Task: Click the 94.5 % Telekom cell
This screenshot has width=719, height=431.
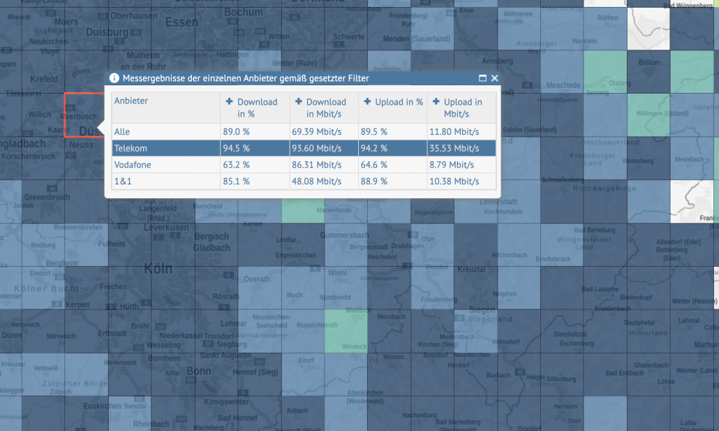Action: coord(255,148)
